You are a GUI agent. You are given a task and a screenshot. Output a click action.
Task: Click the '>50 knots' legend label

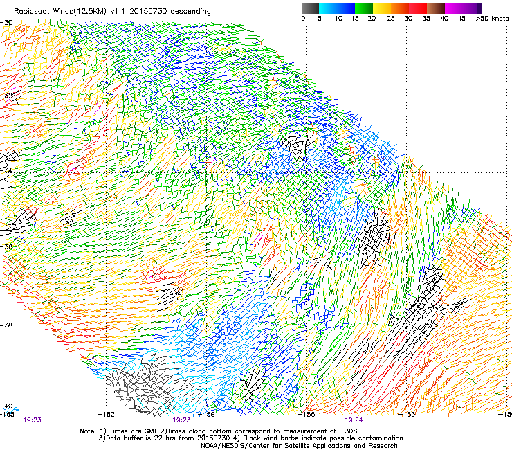(492, 19)
